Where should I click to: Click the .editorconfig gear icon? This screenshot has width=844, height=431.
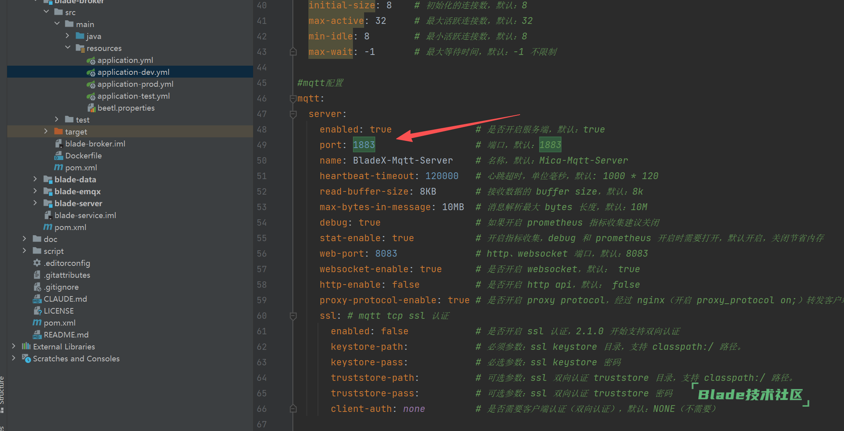pos(37,263)
